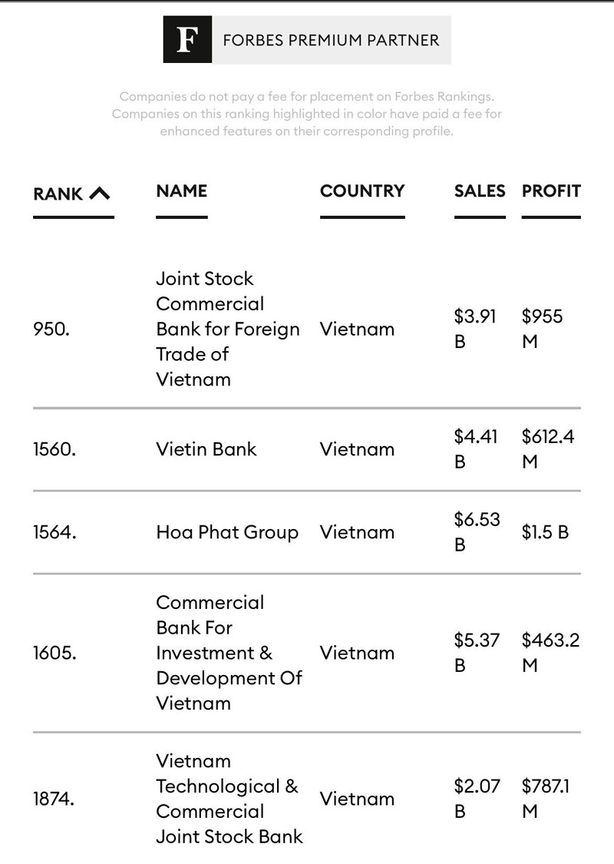Screen dimensions: 614x864
Task: Click rank number 1560 row
Action: 54,449
